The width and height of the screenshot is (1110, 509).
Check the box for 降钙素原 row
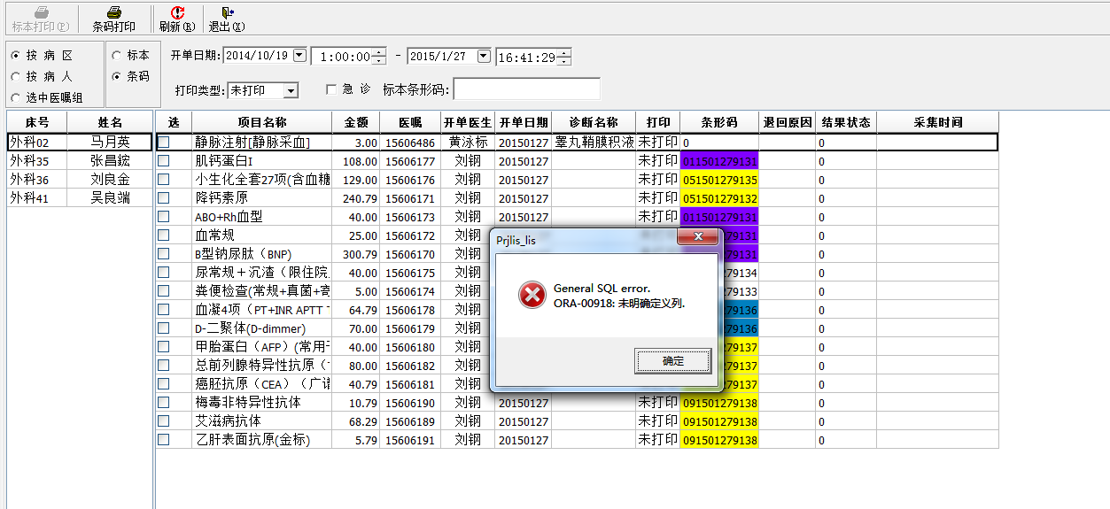(164, 198)
